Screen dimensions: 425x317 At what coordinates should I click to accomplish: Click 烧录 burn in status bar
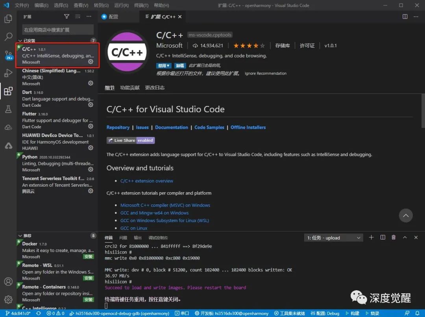coord(372,313)
